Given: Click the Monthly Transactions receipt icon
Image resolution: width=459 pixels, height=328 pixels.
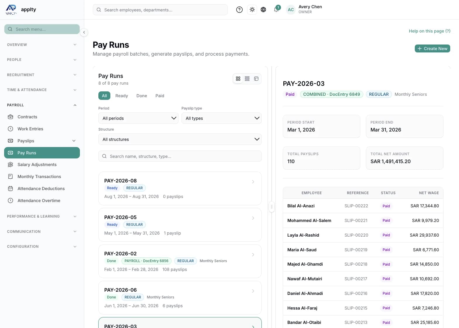Looking at the screenshot, I should pyautogui.click(x=11, y=177).
